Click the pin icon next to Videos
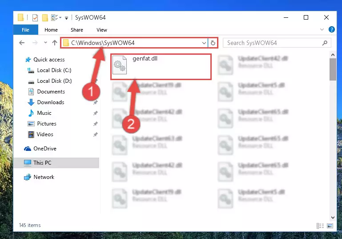 pyautogui.click(x=96, y=134)
